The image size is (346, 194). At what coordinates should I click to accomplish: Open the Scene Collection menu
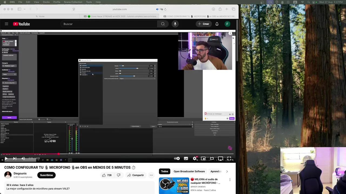[73, 2]
